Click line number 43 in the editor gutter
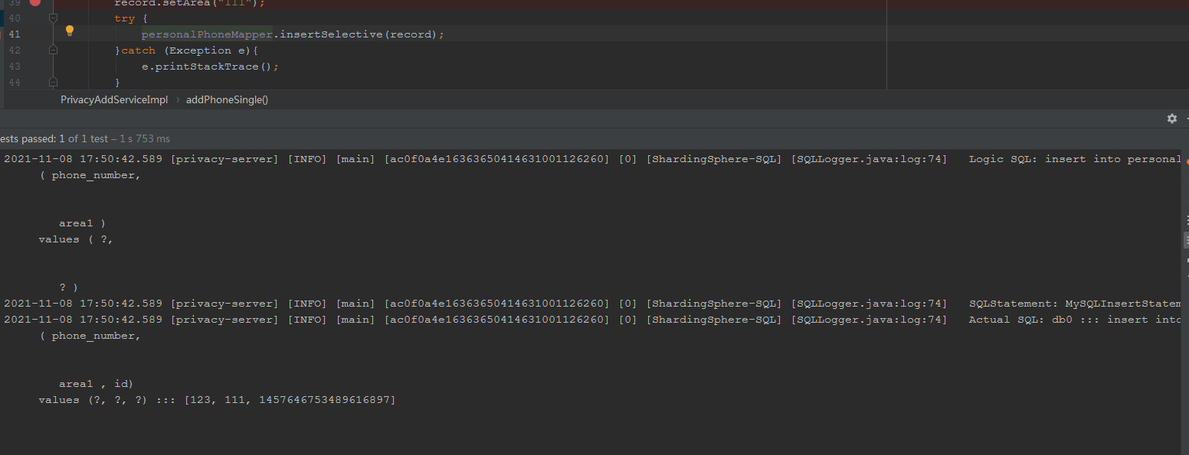Screen dimensions: 1189x455 (x=14, y=66)
